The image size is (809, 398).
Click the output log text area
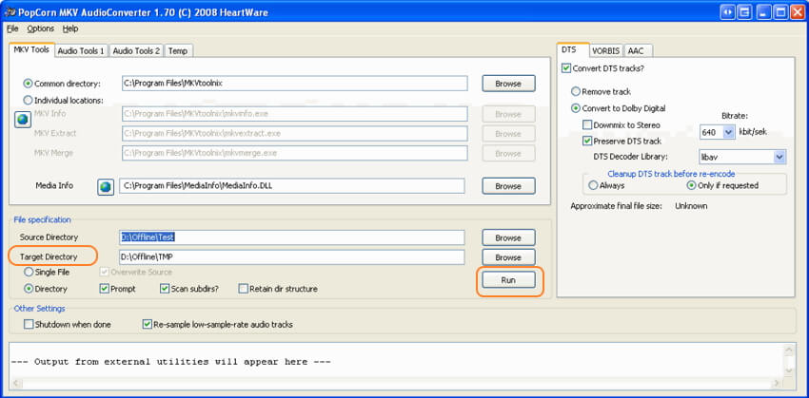click(x=396, y=361)
